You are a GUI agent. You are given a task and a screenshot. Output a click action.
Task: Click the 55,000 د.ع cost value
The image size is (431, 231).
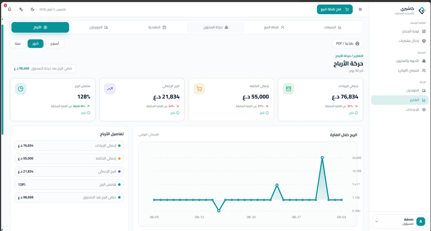coord(256,97)
